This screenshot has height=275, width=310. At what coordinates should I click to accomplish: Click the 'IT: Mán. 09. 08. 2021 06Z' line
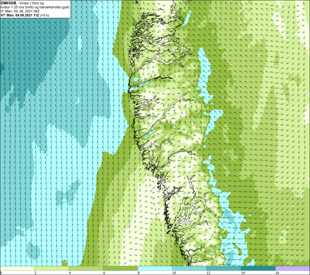pyautogui.click(x=20, y=11)
